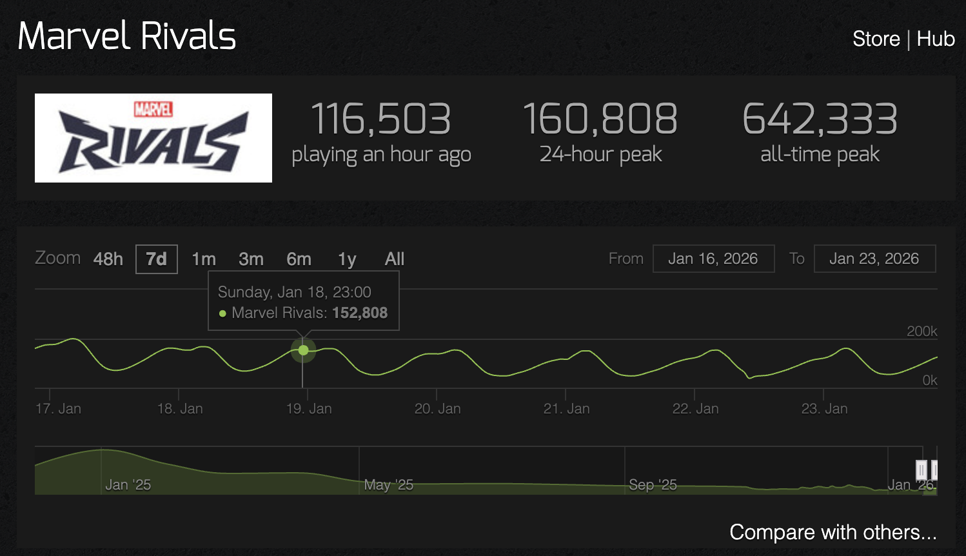Viewport: 966px width, 556px height.
Task: Click the "20. Jan" axis label
Action: click(x=438, y=408)
